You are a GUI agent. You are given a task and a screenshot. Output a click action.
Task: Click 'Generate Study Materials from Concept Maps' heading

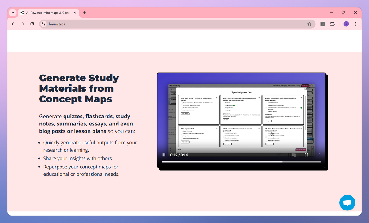pyautogui.click(x=79, y=88)
